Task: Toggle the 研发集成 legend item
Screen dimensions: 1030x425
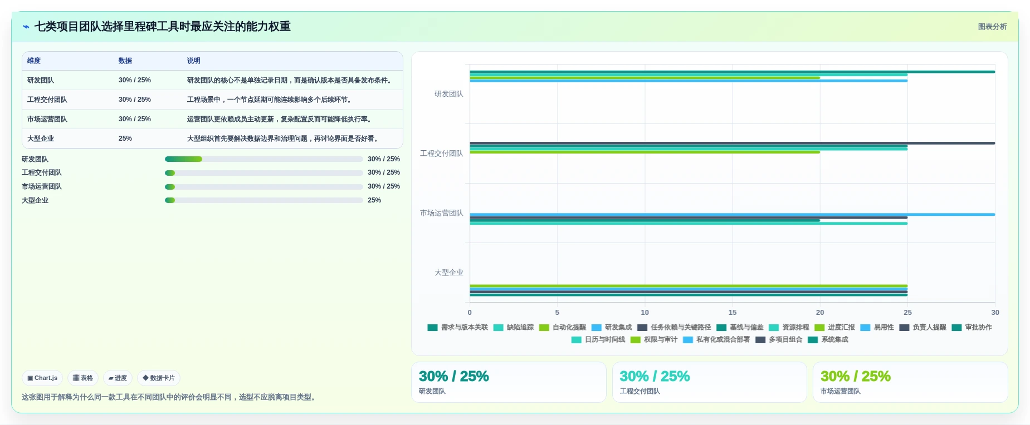Action: pos(612,327)
